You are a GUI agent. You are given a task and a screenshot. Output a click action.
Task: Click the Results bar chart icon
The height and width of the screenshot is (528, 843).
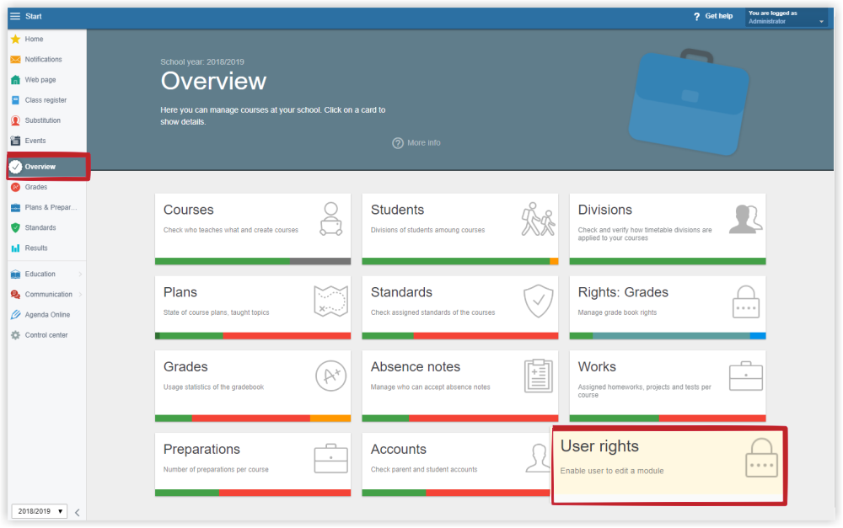15,248
